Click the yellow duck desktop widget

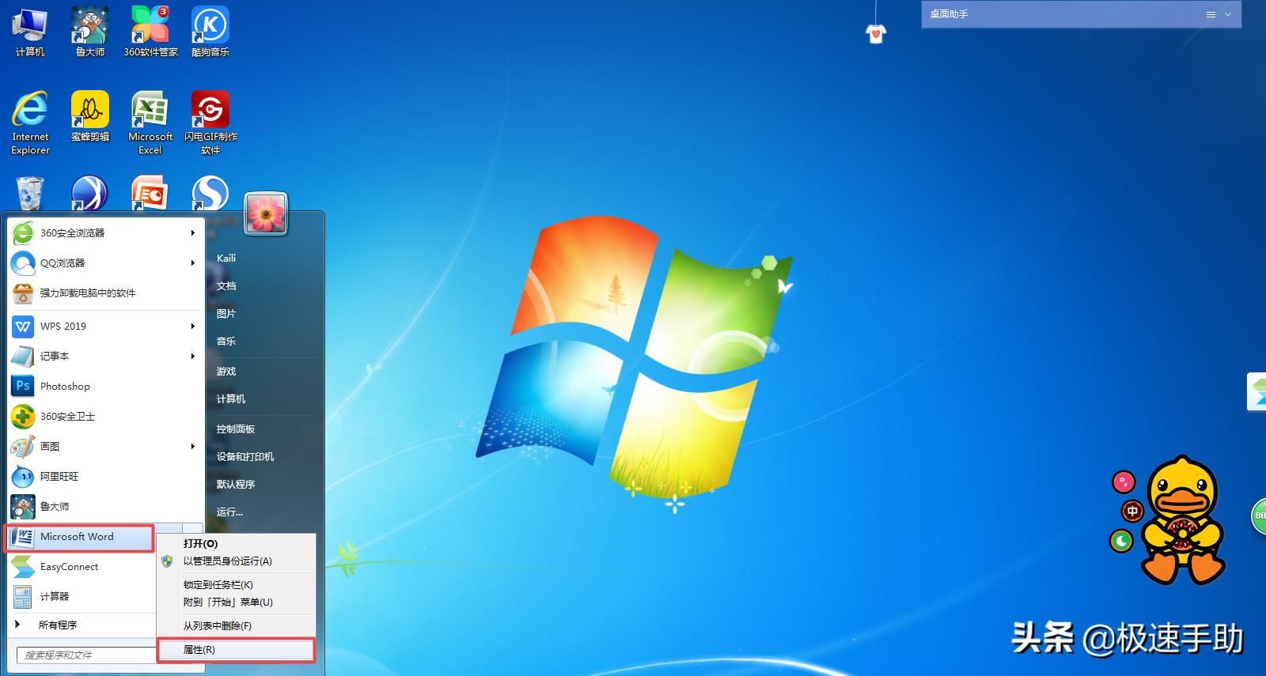(1183, 519)
